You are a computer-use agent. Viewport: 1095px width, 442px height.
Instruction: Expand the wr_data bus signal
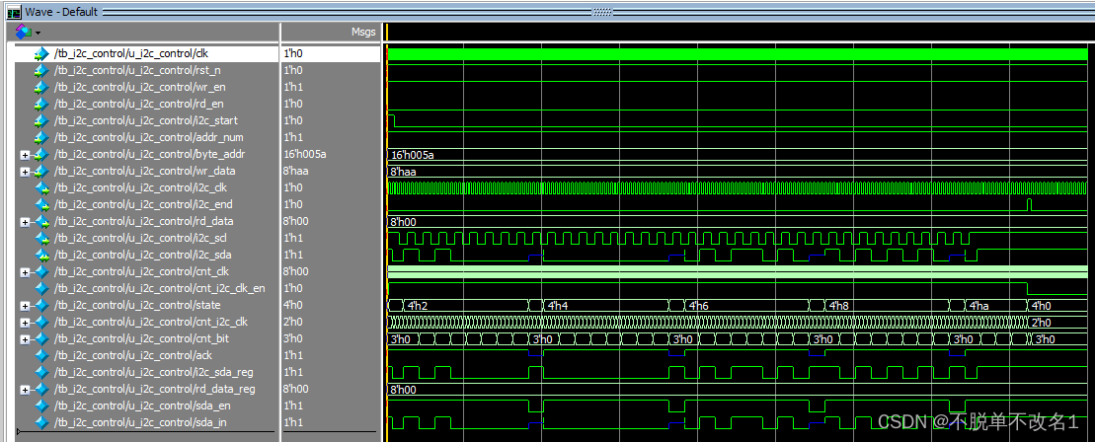26,171
